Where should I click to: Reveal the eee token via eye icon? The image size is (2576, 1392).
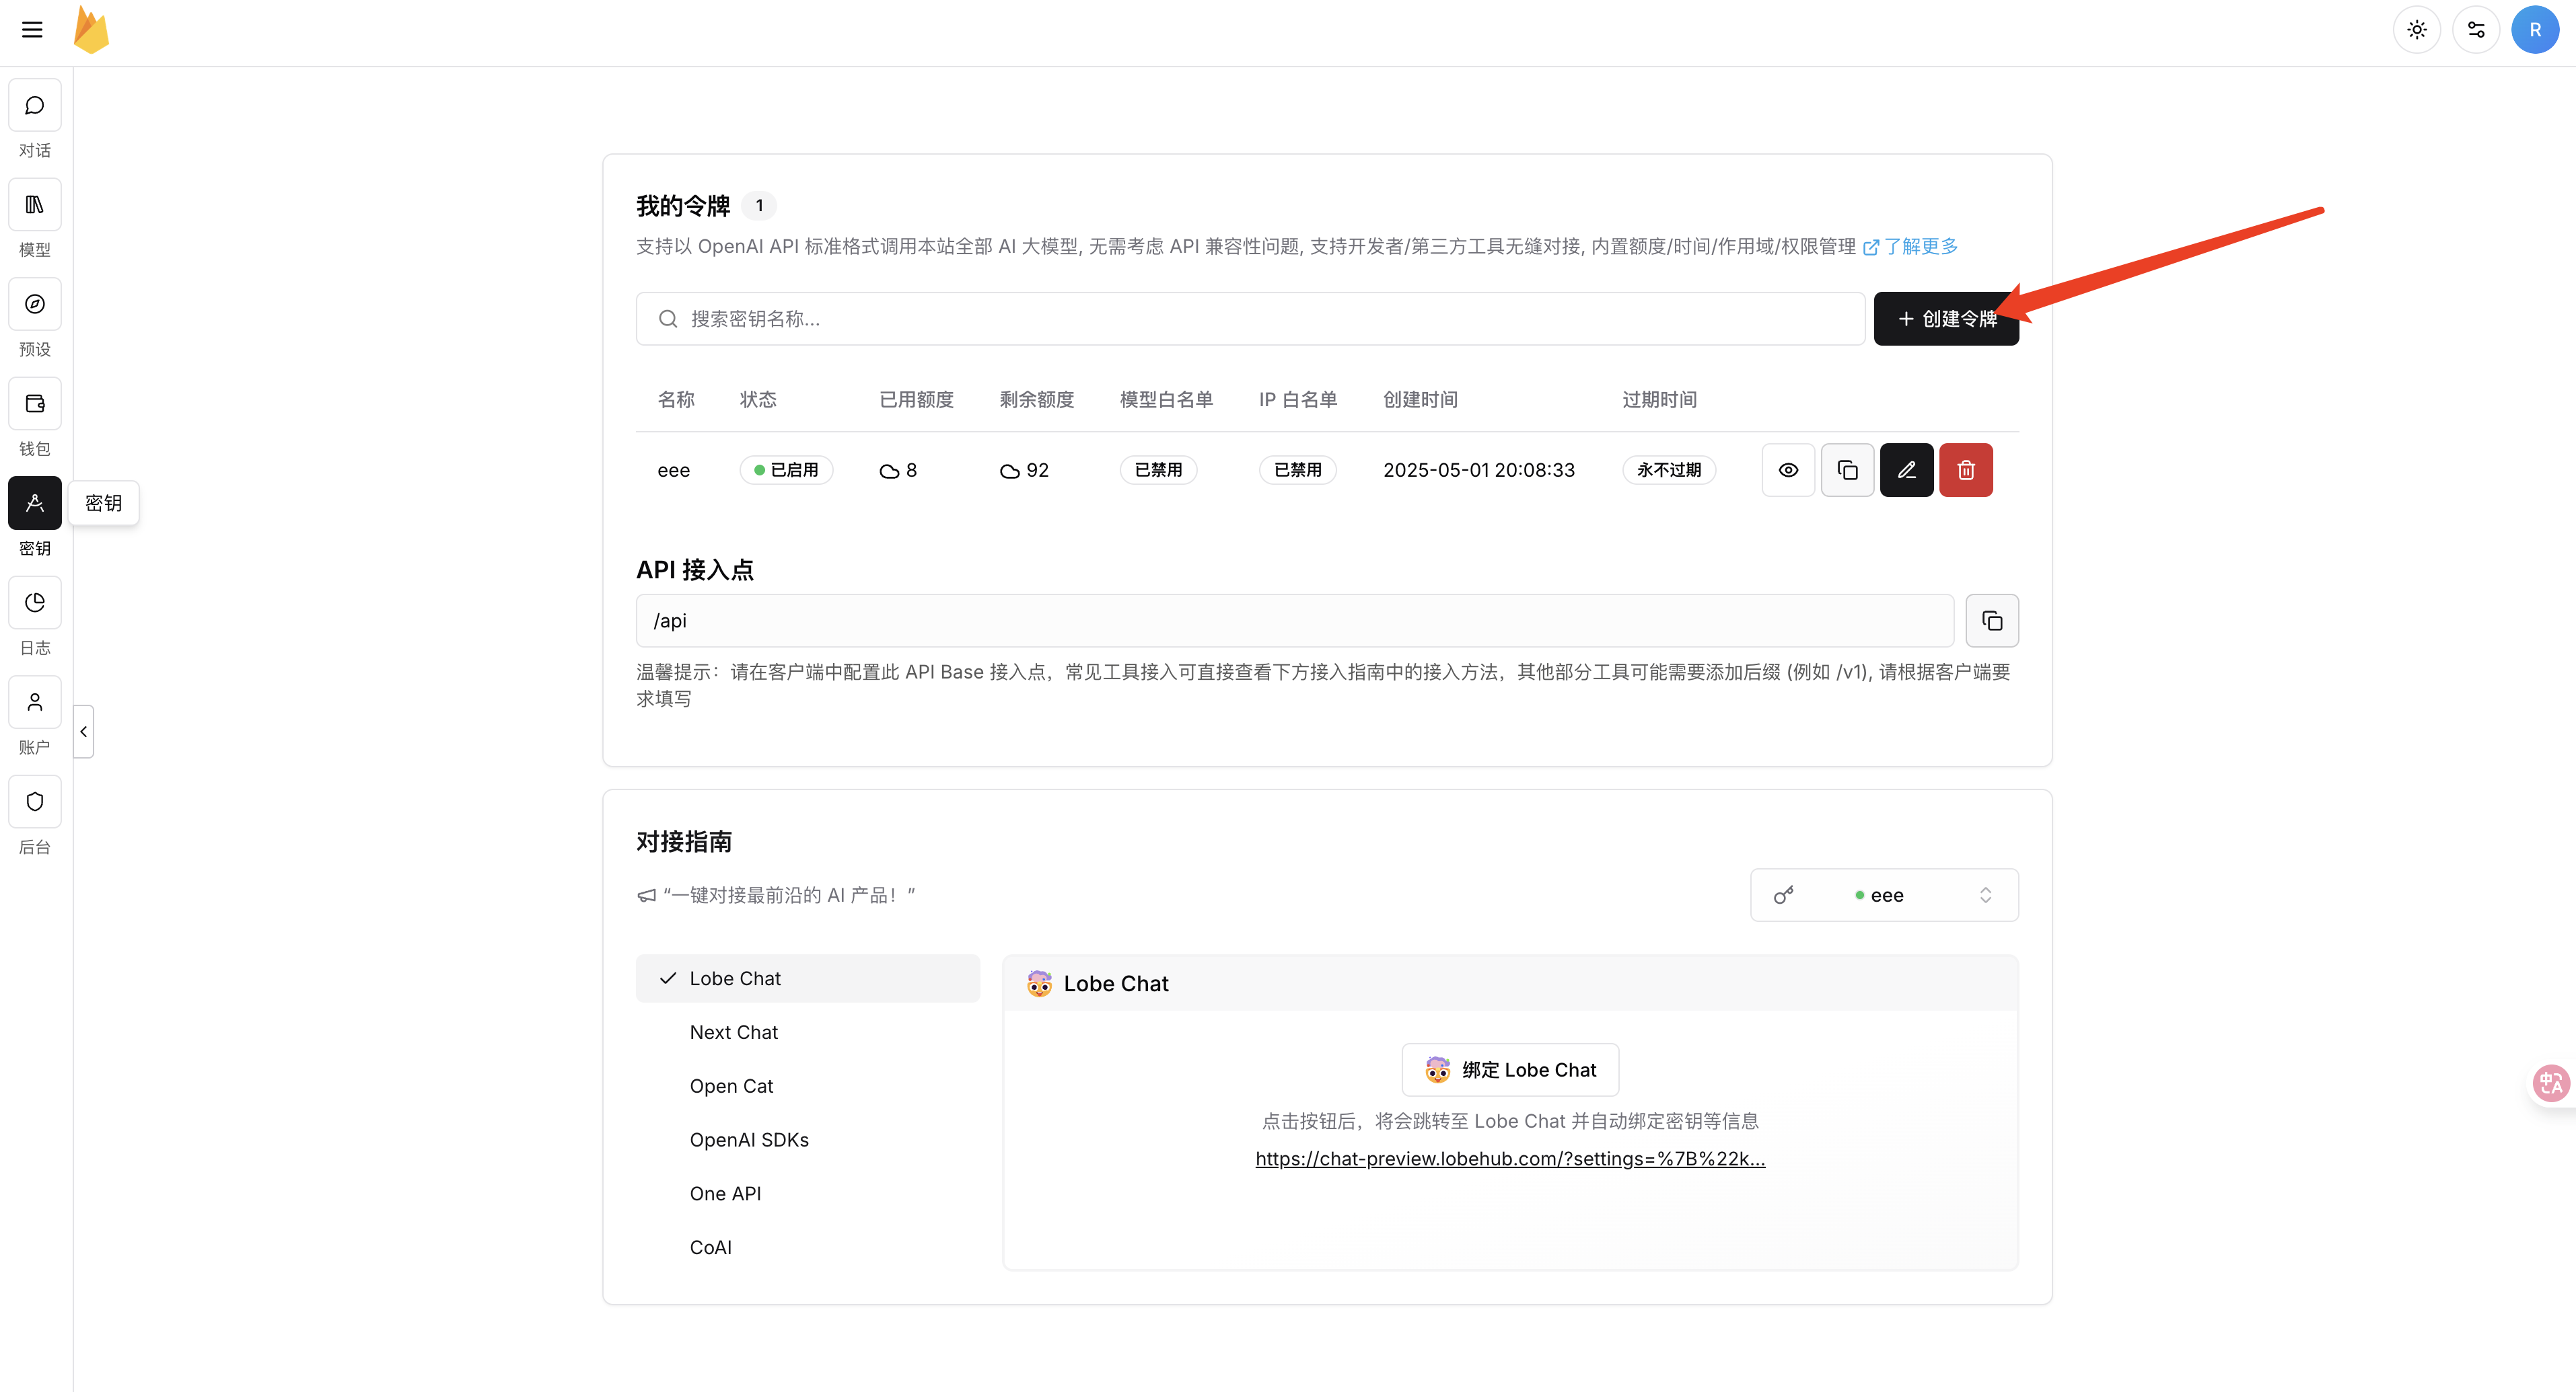tap(1788, 469)
